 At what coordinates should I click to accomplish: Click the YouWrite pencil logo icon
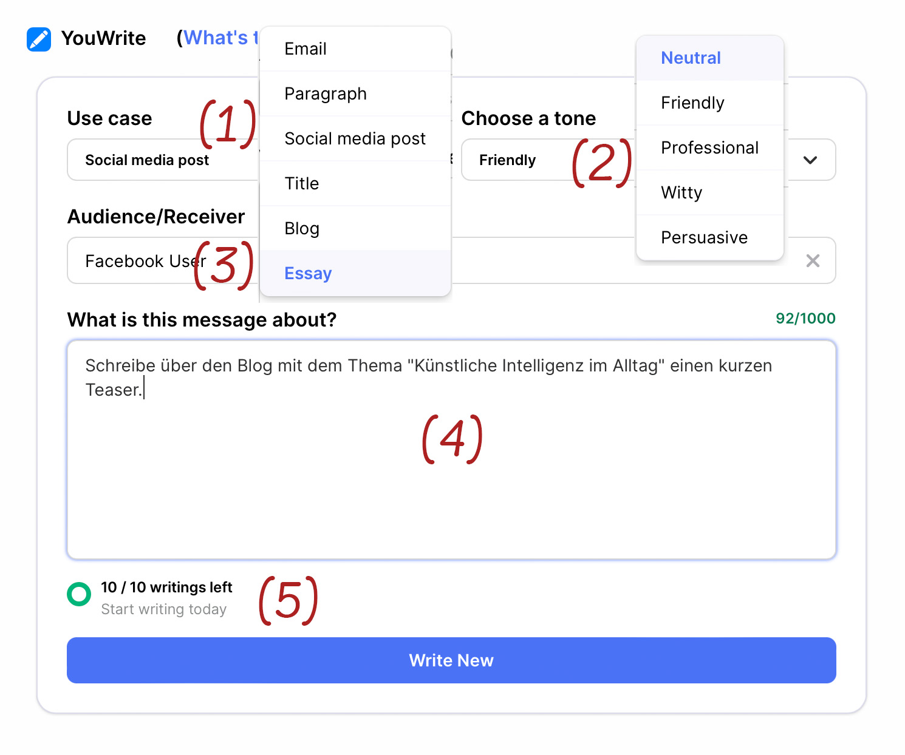point(39,39)
